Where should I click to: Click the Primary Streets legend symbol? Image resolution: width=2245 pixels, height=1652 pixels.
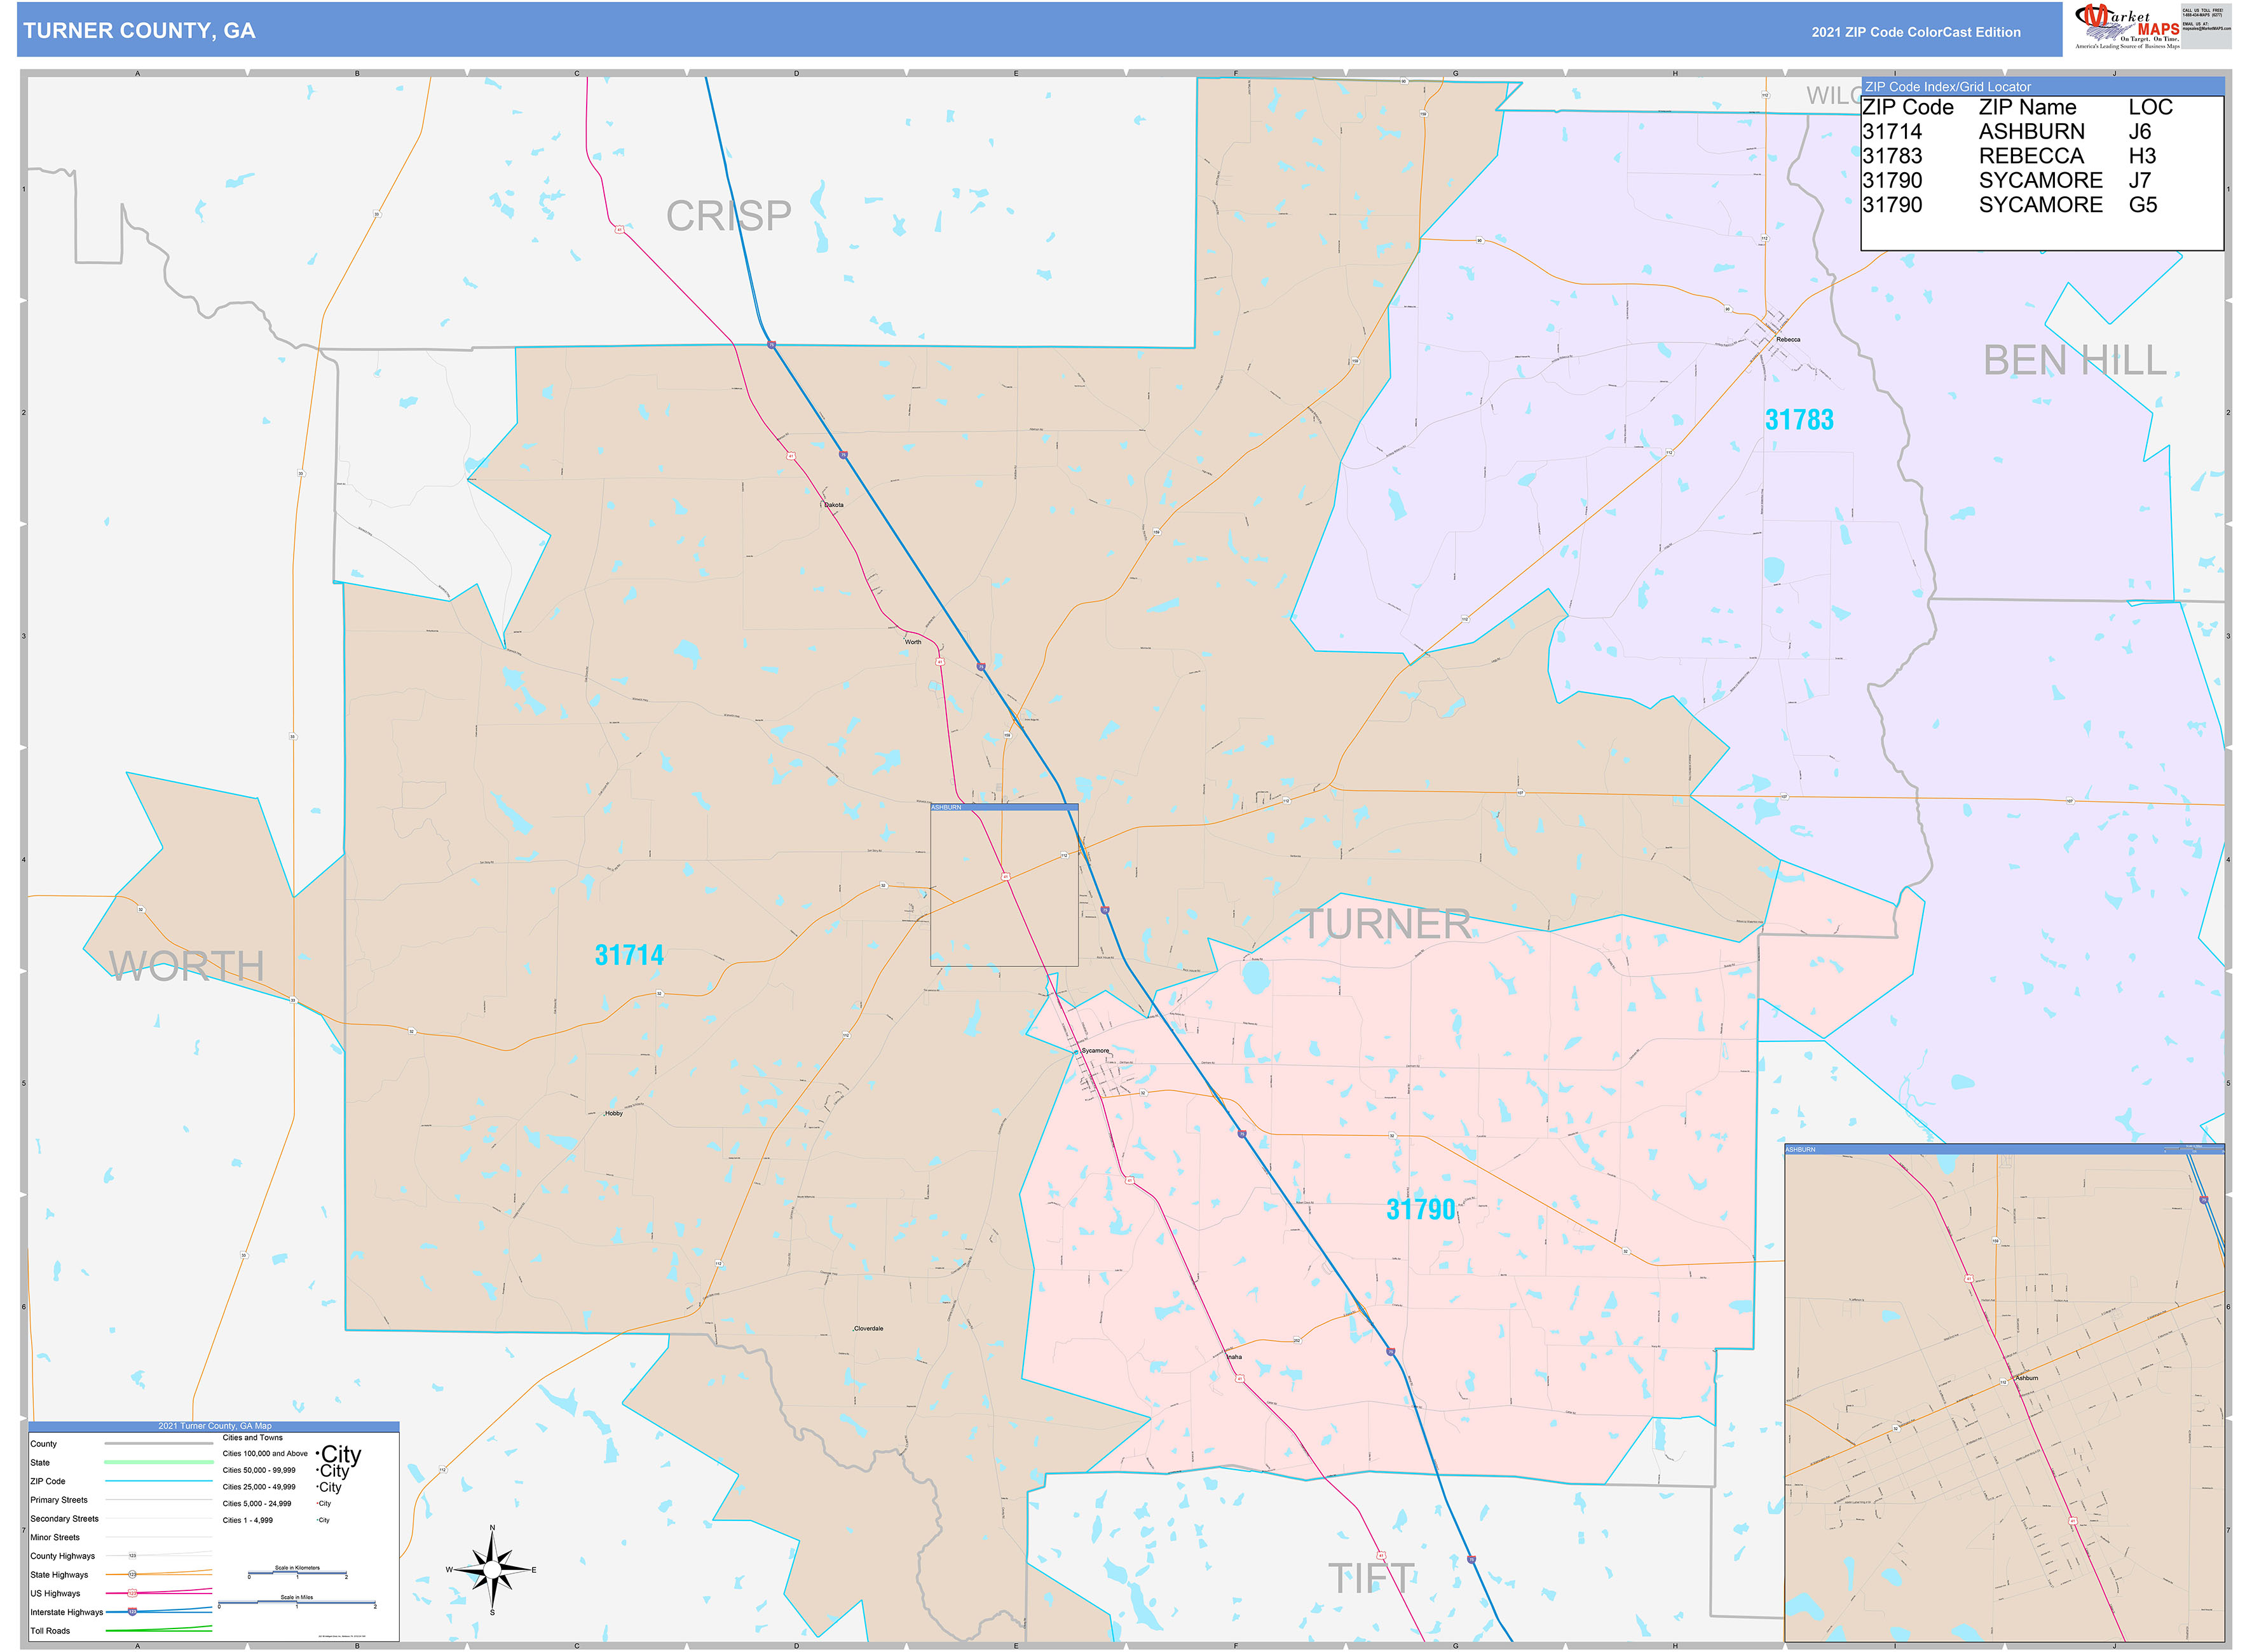[159, 1500]
